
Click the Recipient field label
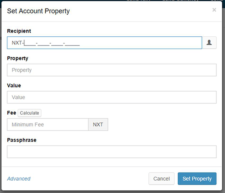coord(19,31)
